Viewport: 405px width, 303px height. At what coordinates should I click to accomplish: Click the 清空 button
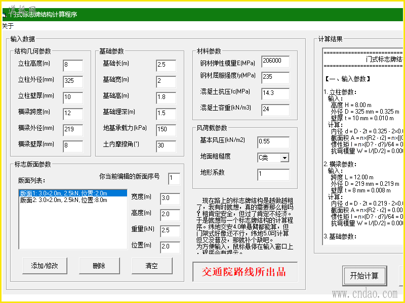pyautogui.click(x=152, y=266)
